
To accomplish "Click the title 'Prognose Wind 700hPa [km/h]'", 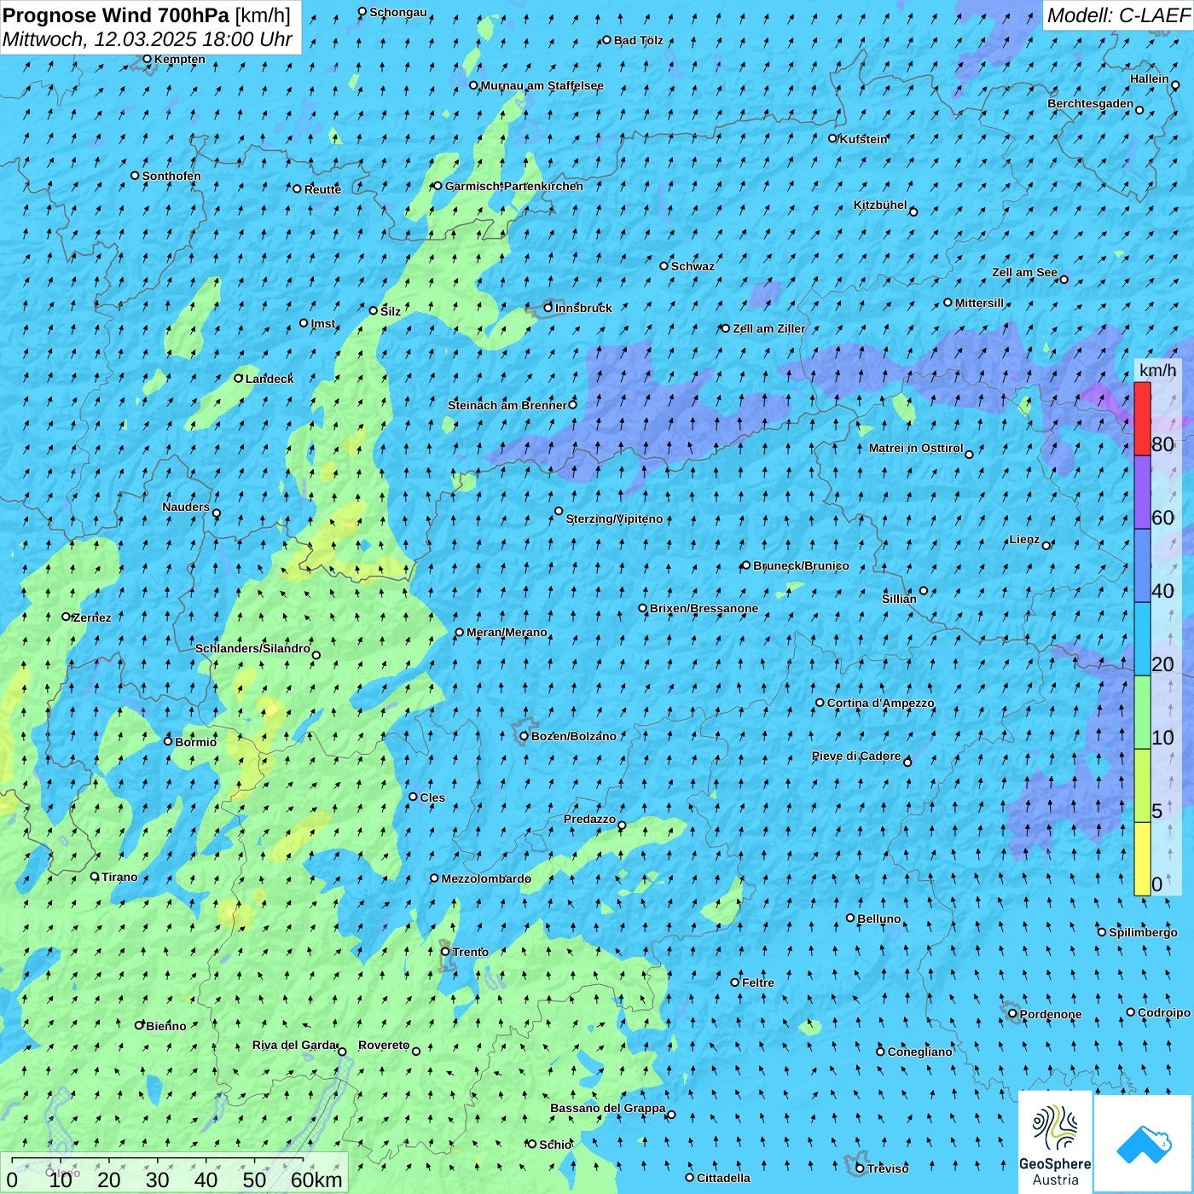I will click(x=147, y=15).
